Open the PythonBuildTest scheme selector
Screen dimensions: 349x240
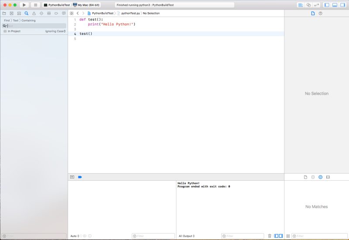pyautogui.click(x=57, y=5)
